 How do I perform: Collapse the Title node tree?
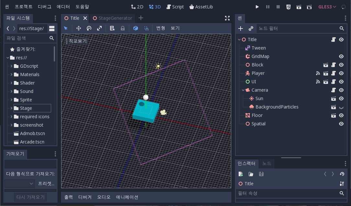pos(239,40)
